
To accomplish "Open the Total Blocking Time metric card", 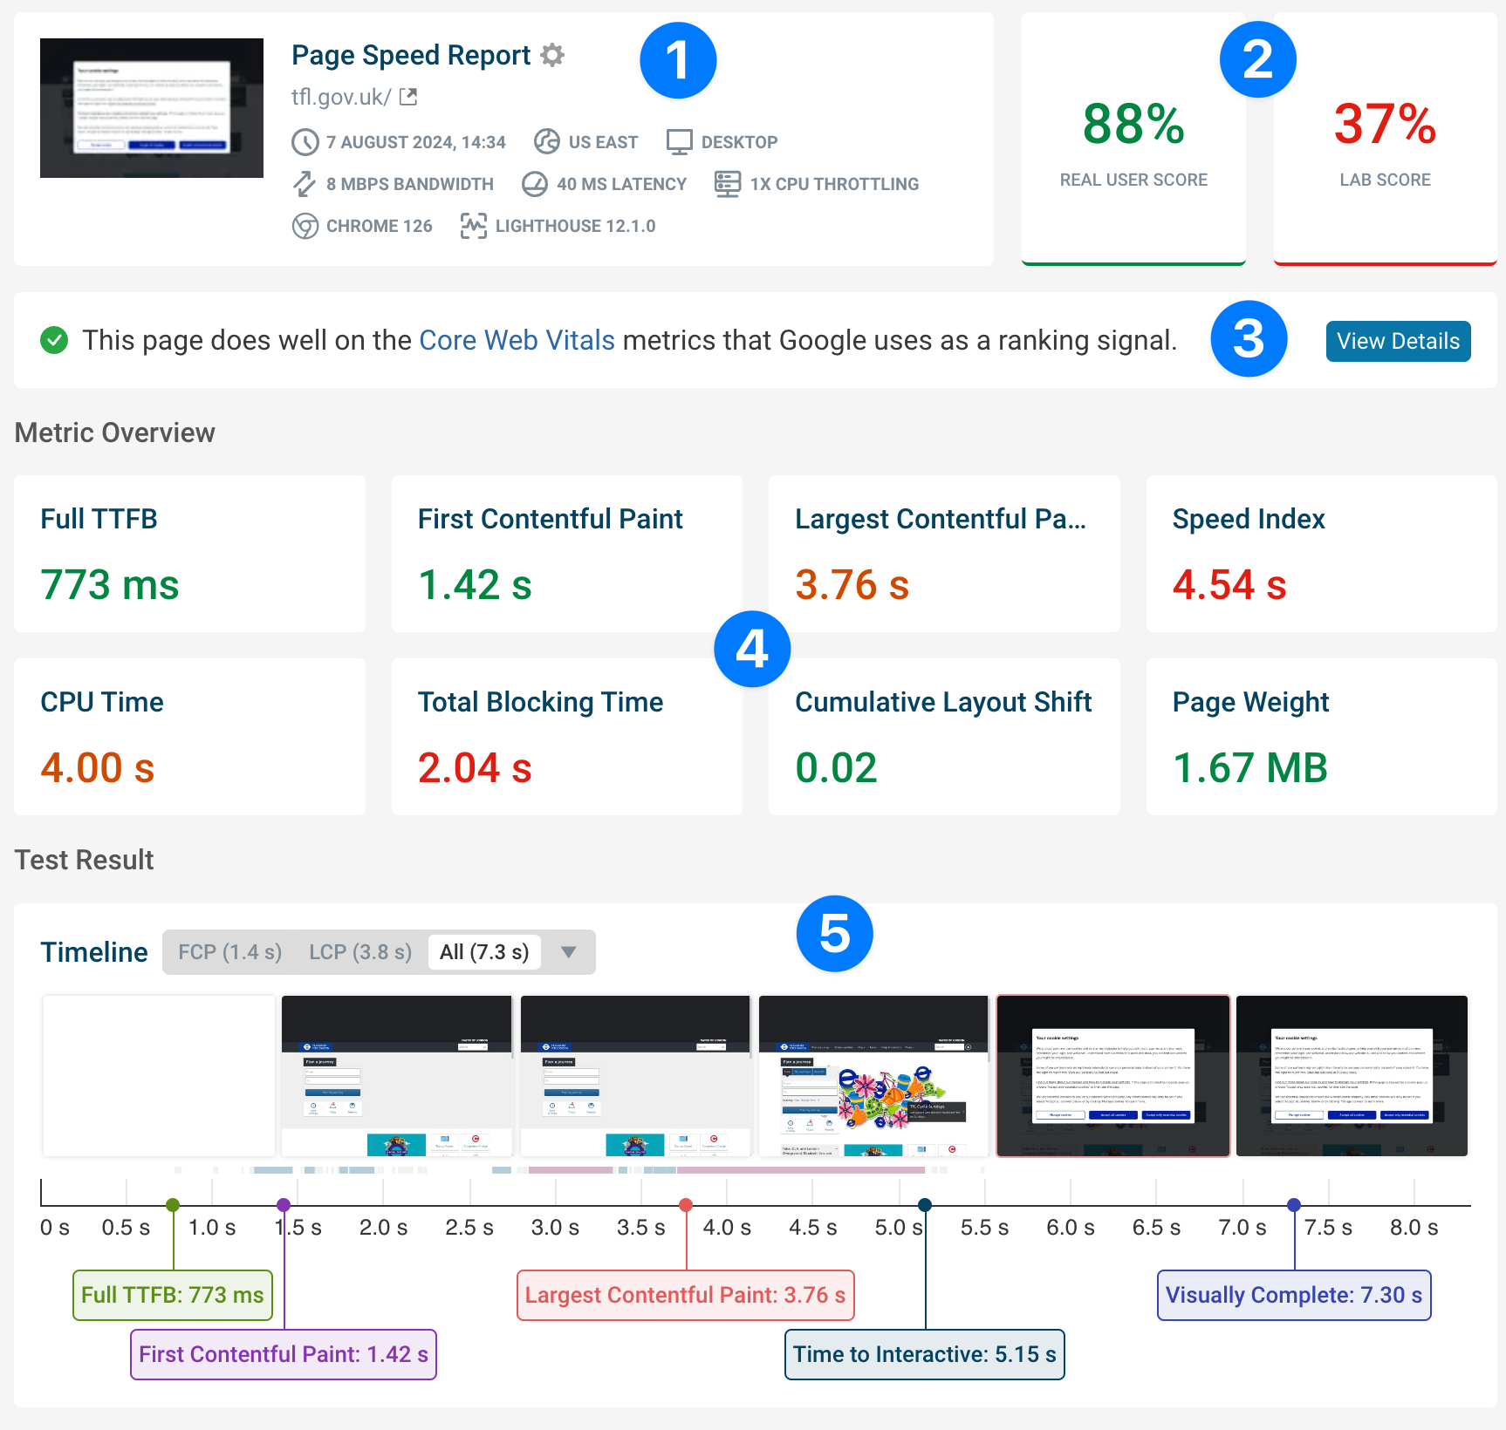I will [567, 737].
